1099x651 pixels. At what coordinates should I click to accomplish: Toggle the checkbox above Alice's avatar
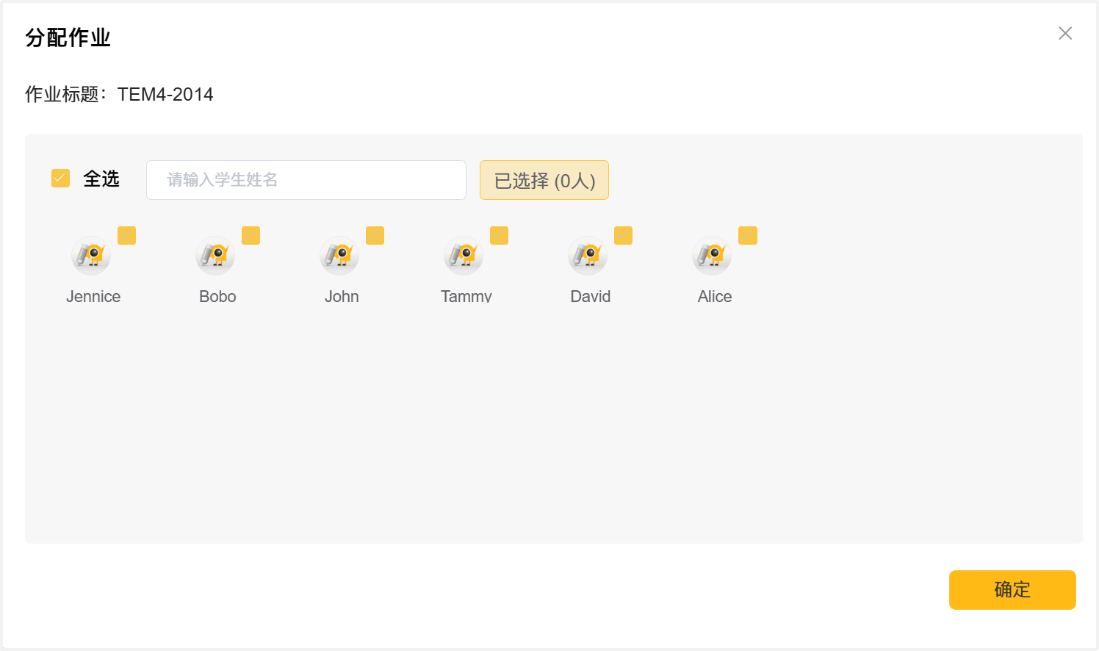click(748, 235)
